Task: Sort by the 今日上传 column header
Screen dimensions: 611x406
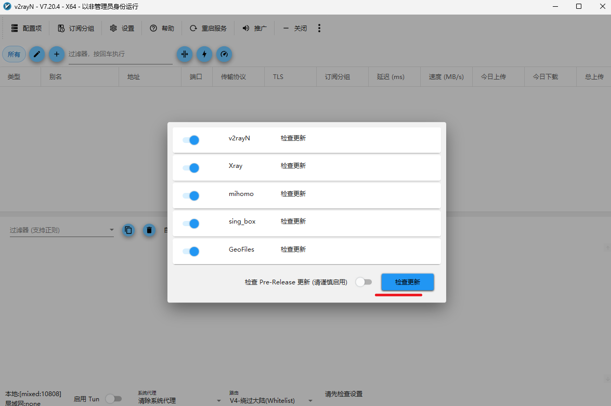Action: [x=498, y=77]
